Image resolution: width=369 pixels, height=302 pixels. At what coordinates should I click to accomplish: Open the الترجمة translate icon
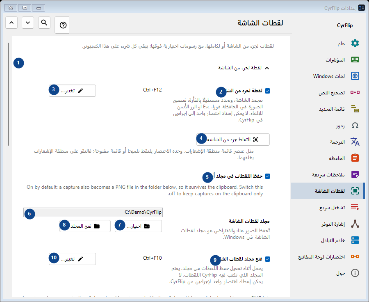click(x=355, y=142)
